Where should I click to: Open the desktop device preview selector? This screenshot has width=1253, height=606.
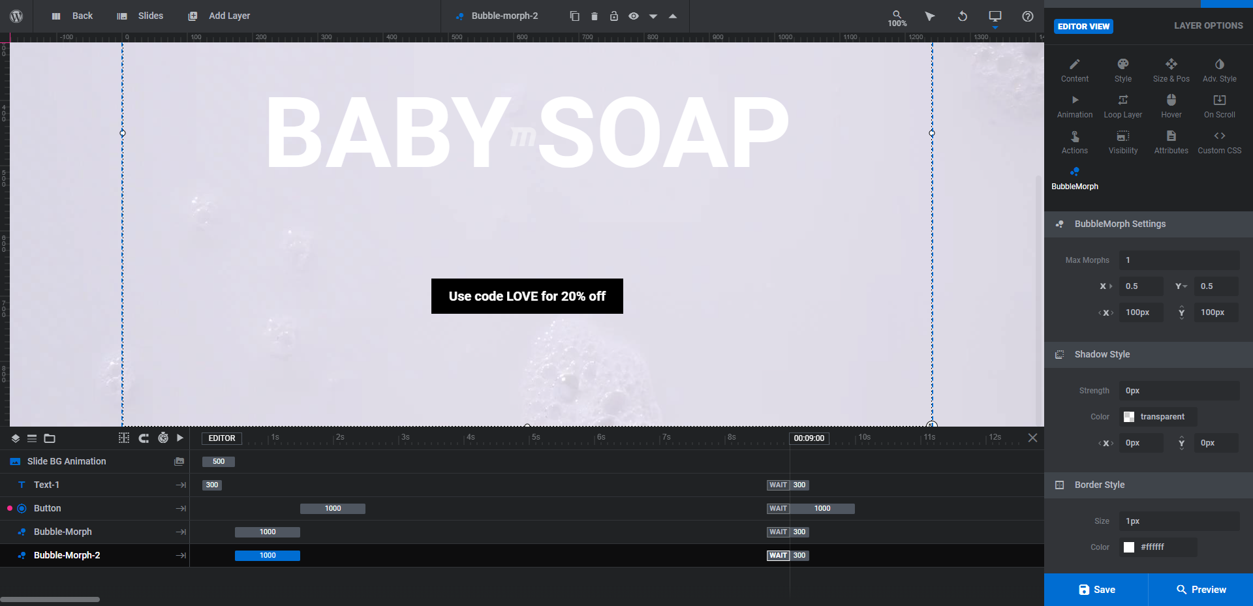pos(995,17)
